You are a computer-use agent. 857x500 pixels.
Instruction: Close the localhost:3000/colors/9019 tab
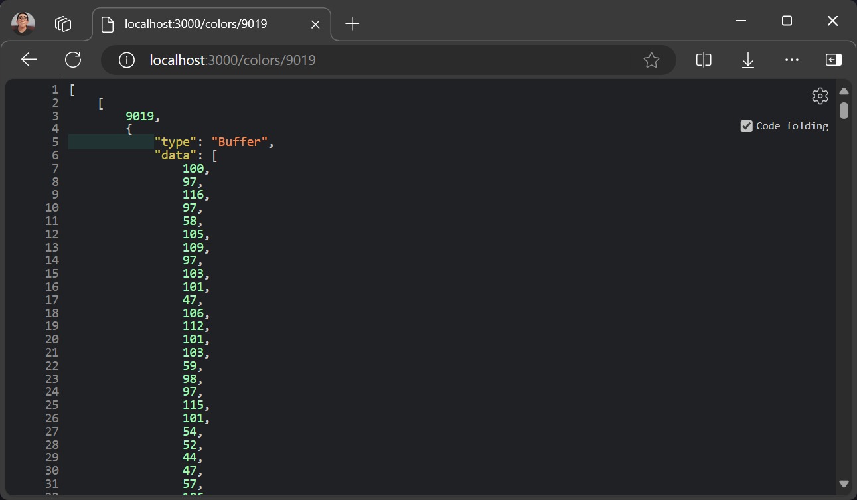(x=315, y=24)
